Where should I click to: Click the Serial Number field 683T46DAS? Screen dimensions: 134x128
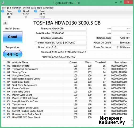(x=69, y=33)
